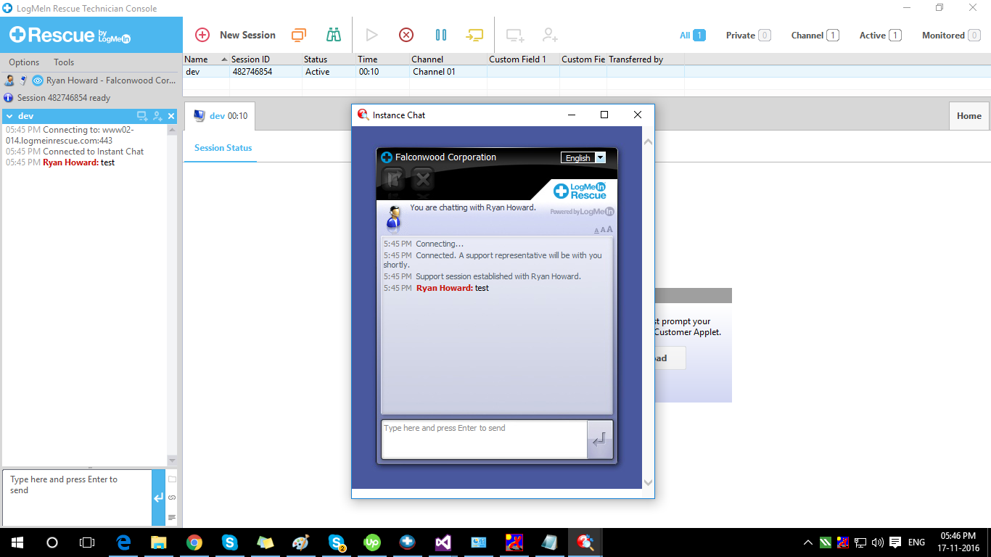The width and height of the screenshot is (991, 557).
Task: Click lines icon beside technician chat input
Action: 172,517
